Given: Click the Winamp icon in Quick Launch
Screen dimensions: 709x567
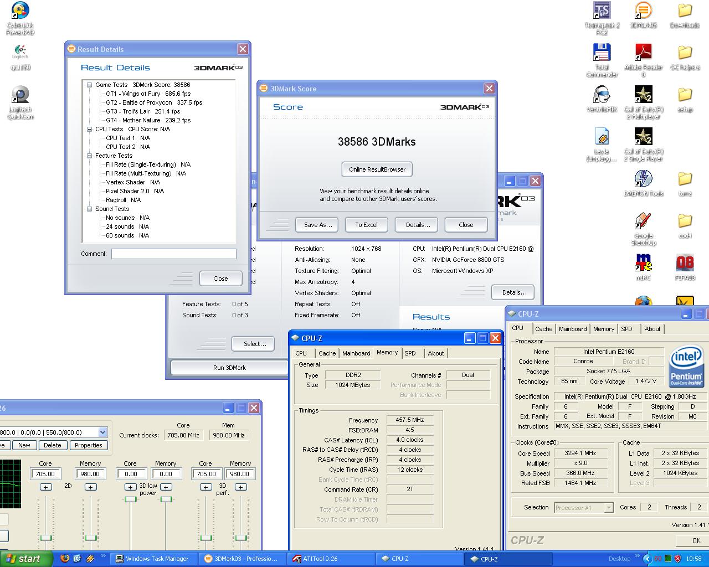Looking at the screenshot, I should click(89, 559).
